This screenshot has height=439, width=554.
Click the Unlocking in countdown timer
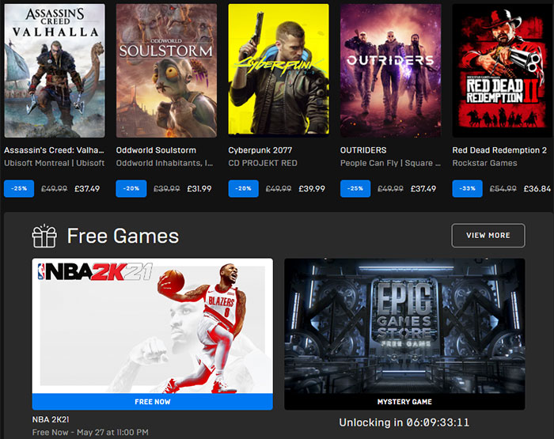404,422
